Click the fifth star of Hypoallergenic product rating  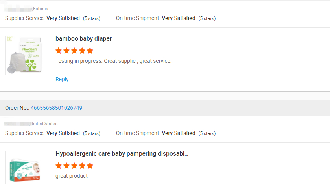(90, 166)
